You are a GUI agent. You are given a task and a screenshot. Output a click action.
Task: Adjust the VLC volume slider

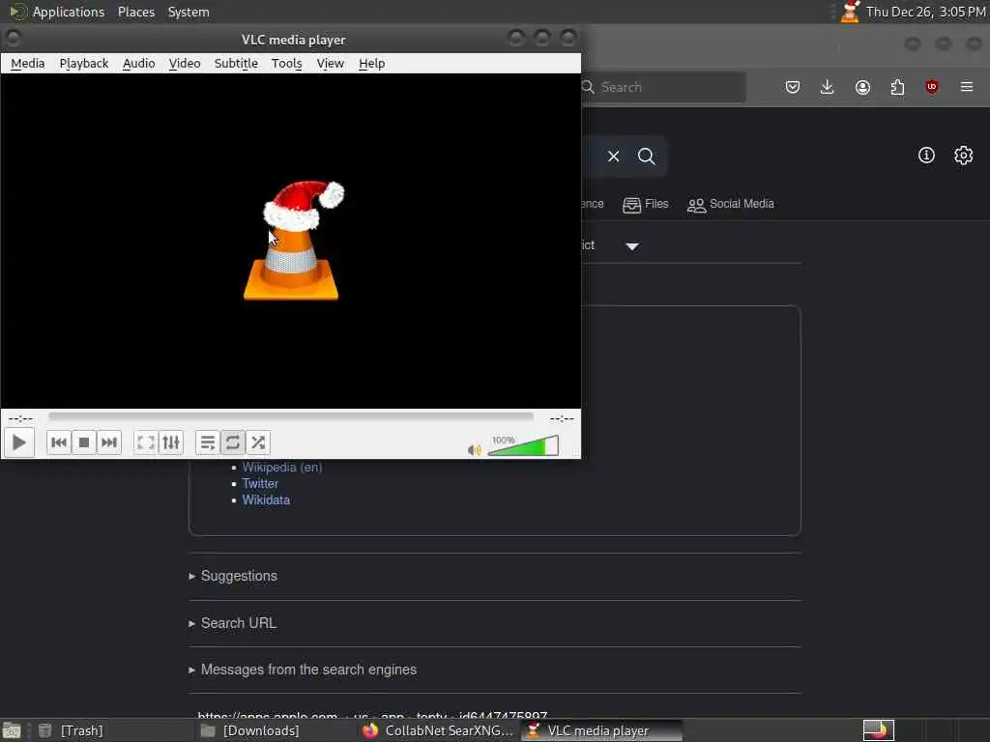[523, 445]
